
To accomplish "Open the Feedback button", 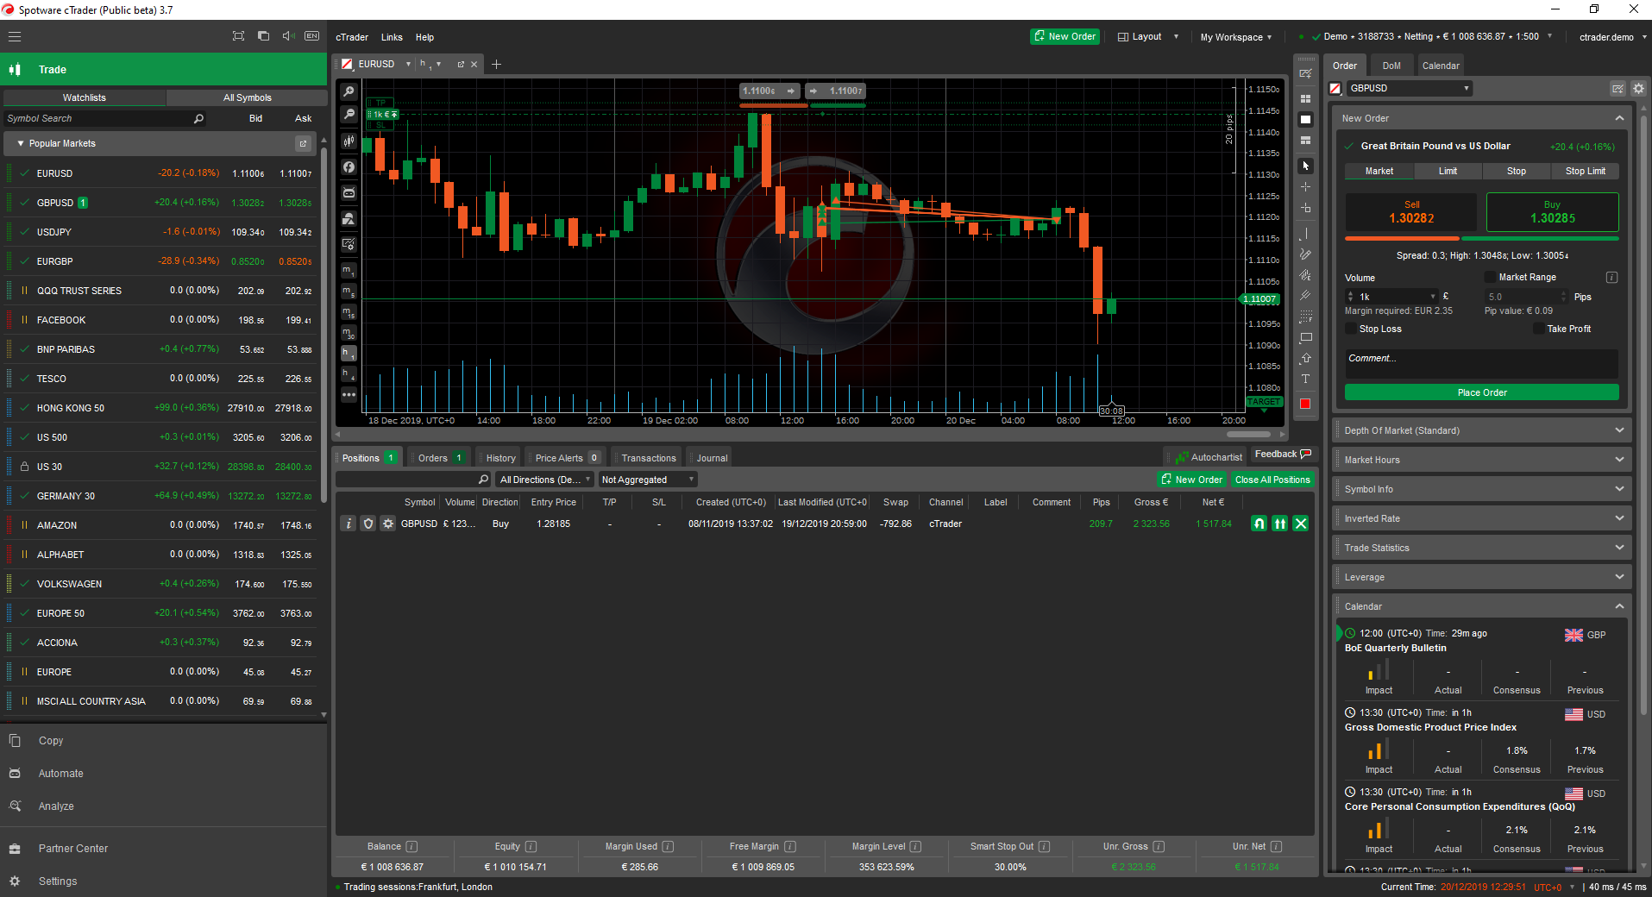I will (x=1282, y=455).
